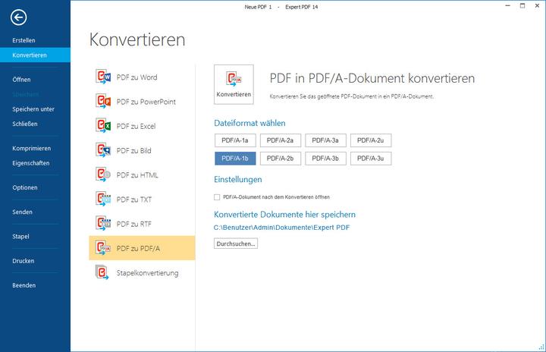
Task: Select the PDF zu Word label
Action: click(136, 77)
